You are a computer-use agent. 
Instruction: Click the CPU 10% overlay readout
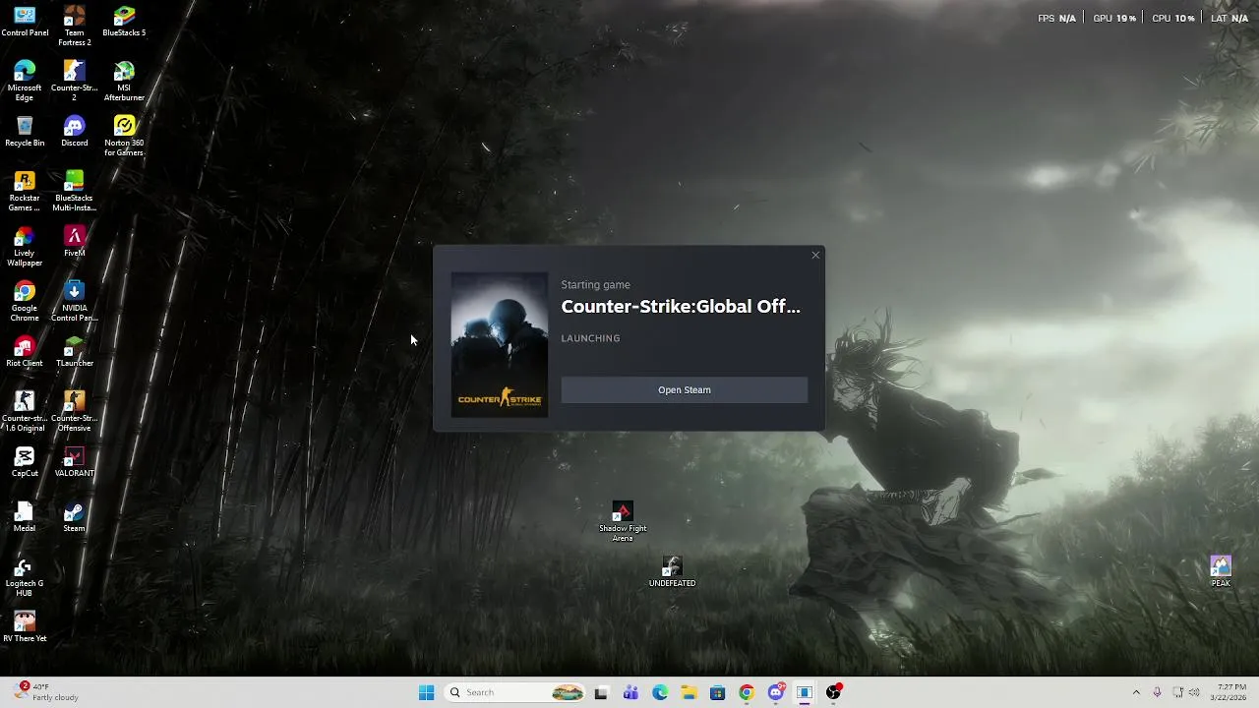(x=1173, y=19)
